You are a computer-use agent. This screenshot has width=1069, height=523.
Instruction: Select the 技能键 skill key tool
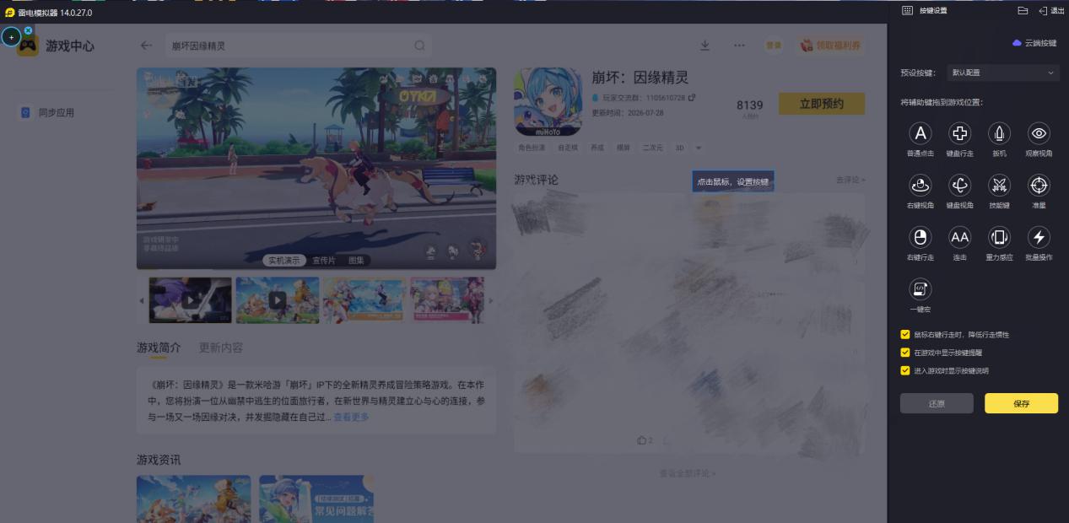click(999, 185)
